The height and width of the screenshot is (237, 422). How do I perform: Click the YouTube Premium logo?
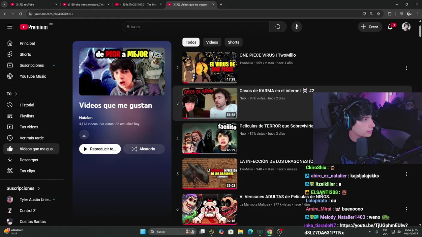34,27
